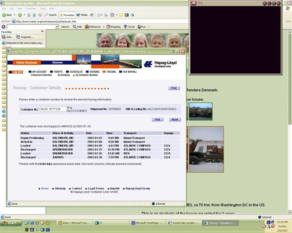Open the Forward button history dropdown arrow
The height and width of the screenshot is (233, 292).
click(24, 15)
